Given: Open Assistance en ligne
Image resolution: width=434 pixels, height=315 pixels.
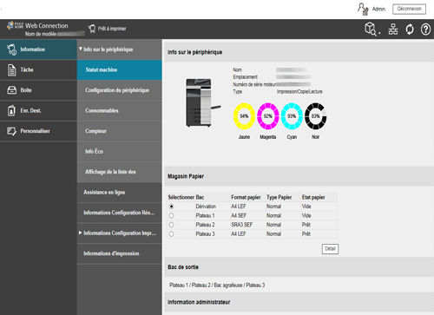Looking at the screenshot, I should (x=120, y=192).
